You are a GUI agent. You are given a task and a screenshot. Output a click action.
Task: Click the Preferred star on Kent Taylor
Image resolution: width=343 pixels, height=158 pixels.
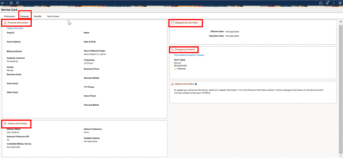pyautogui.click(x=175, y=69)
